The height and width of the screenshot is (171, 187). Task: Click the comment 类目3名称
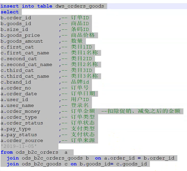[x=84, y=76]
